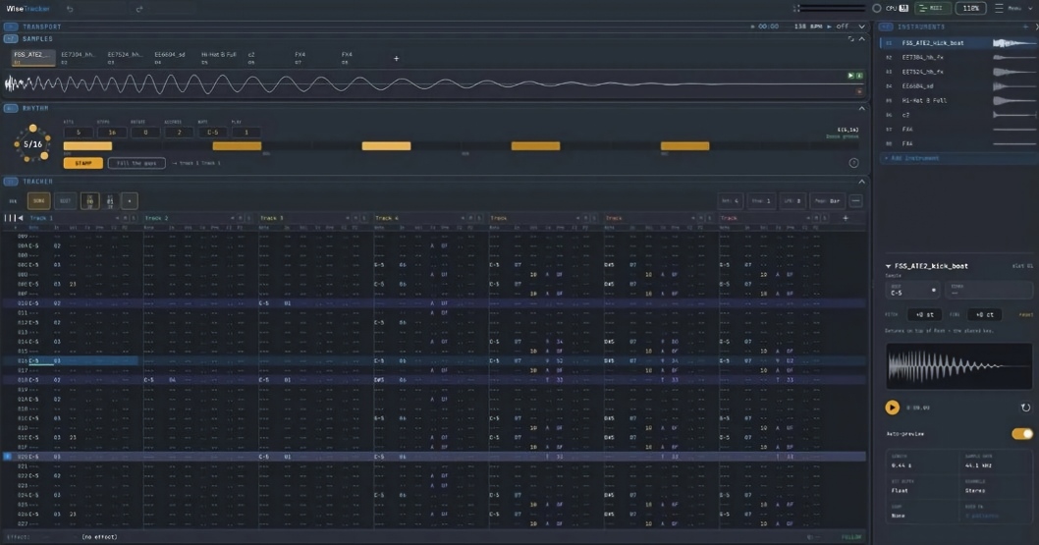Click the Track 1 header label
Viewport: 1039px width, 545px height.
click(40, 218)
